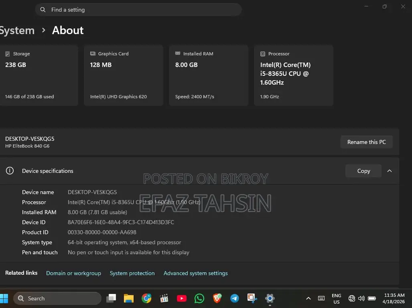This screenshot has width=412, height=308.
Task: Select the Device ID value 8A70E6F6-16E0-48A4-9FC3-C174D413D3FC
Action: (x=121, y=222)
